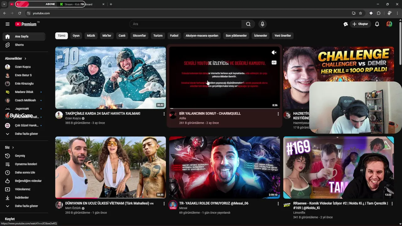
Task: Open Enes Batur S subscription channel
Action: 24,75
